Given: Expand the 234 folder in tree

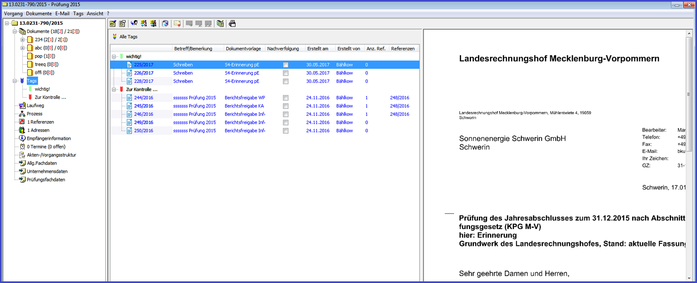Looking at the screenshot, I should click(22, 39).
